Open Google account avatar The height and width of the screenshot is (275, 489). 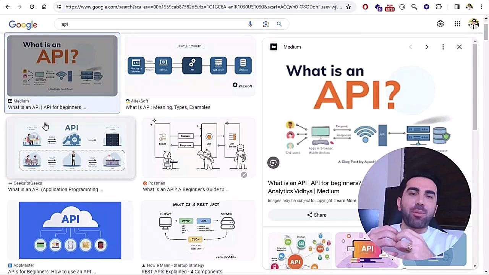point(474,24)
